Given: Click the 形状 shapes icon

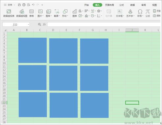Looking at the screenshot, I should coord(65,12).
